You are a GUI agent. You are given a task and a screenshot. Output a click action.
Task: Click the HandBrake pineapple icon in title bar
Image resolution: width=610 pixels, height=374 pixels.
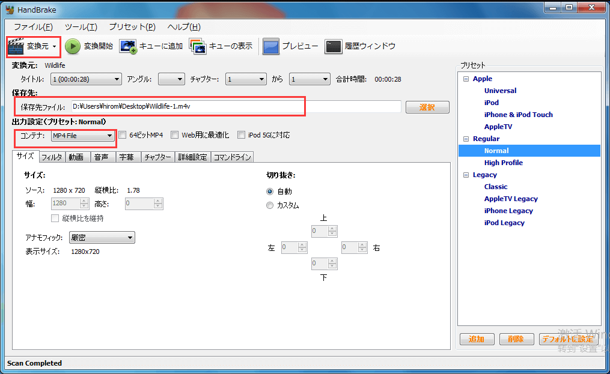[x=9, y=9]
